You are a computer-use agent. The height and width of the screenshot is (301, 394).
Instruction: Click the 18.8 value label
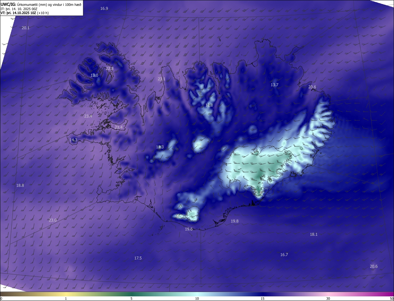click(20, 185)
